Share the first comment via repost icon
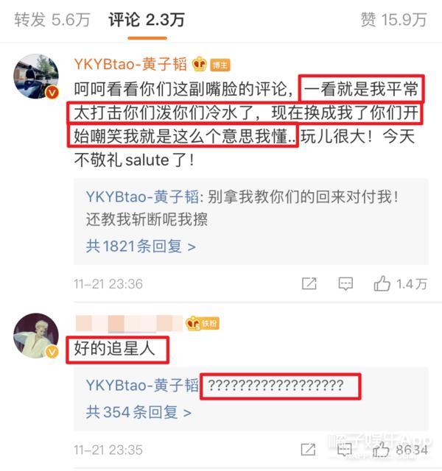This screenshot has height=471, width=442. [x=309, y=283]
